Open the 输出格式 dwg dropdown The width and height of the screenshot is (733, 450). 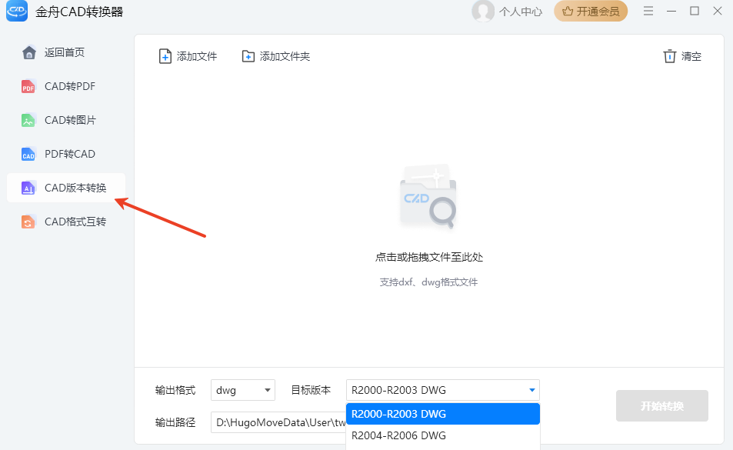pos(242,390)
